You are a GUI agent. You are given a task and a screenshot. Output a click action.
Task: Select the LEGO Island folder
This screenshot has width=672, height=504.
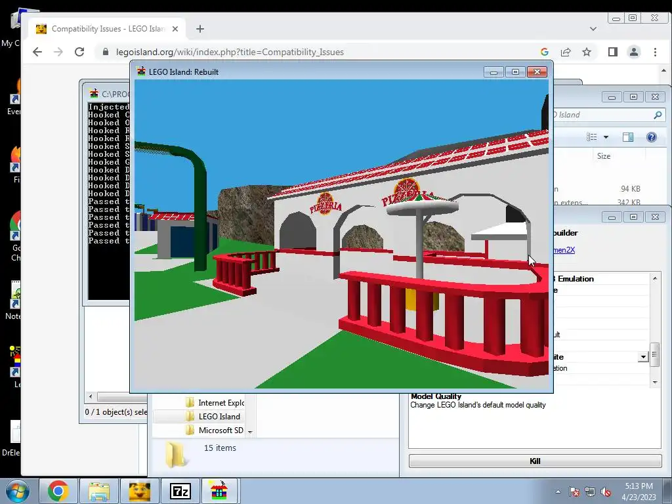213,416
